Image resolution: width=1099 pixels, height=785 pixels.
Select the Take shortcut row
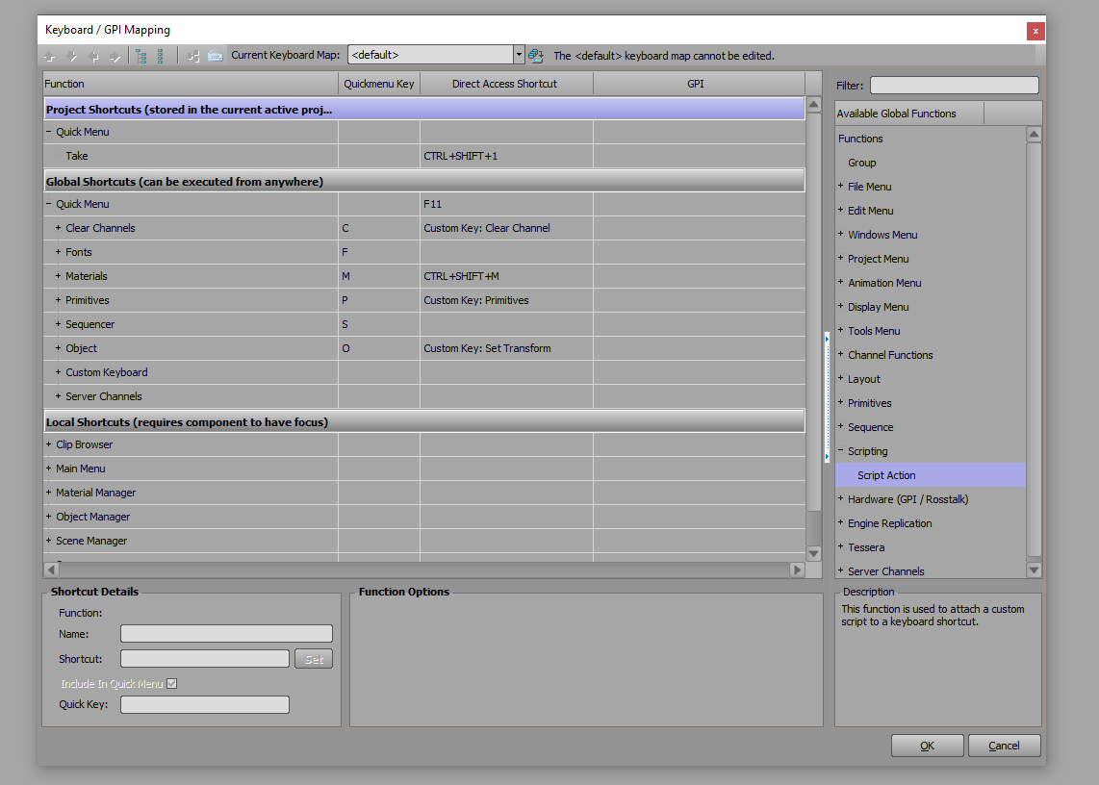click(424, 156)
